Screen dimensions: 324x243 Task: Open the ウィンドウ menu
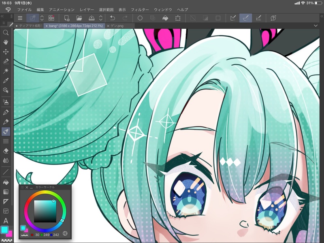[163, 10]
